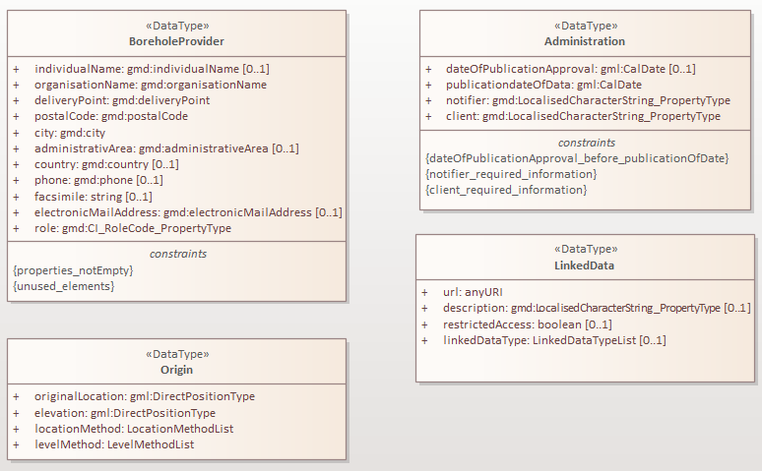Screen dimensions: 762x471
Task: Select the BoreholeProvider class title
Action: (176, 41)
